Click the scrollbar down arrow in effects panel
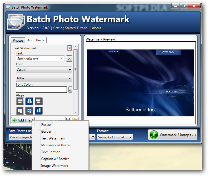208x176 pixels. [75, 112]
